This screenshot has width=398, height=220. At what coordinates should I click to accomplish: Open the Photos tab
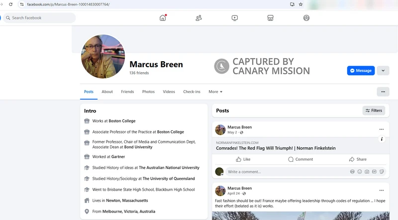(148, 92)
